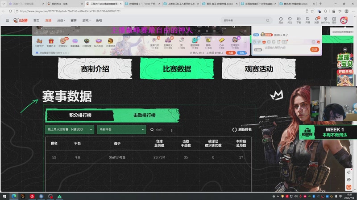Open the browser tab list chevron
Image resolution: width=357 pixels, height=200 pixels.
[x=4, y=4]
